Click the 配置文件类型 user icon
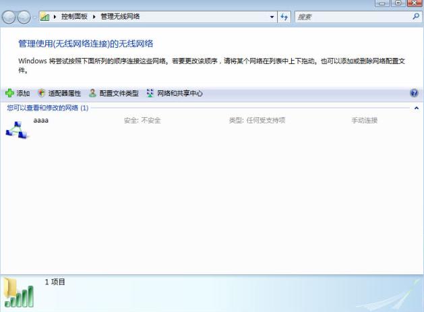Viewport: 424px width, 312px height. [x=92, y=93]
